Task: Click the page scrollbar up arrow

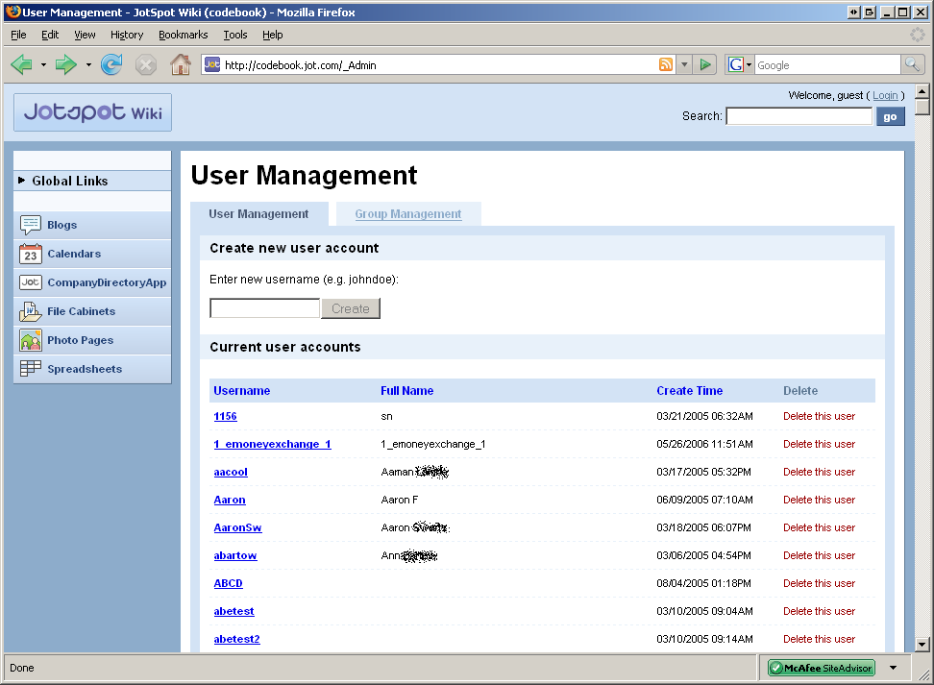Action: click(x=922, y=91)
